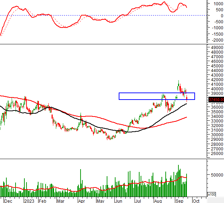
Task: Select the 34000 price axis label
Action: 217,116
